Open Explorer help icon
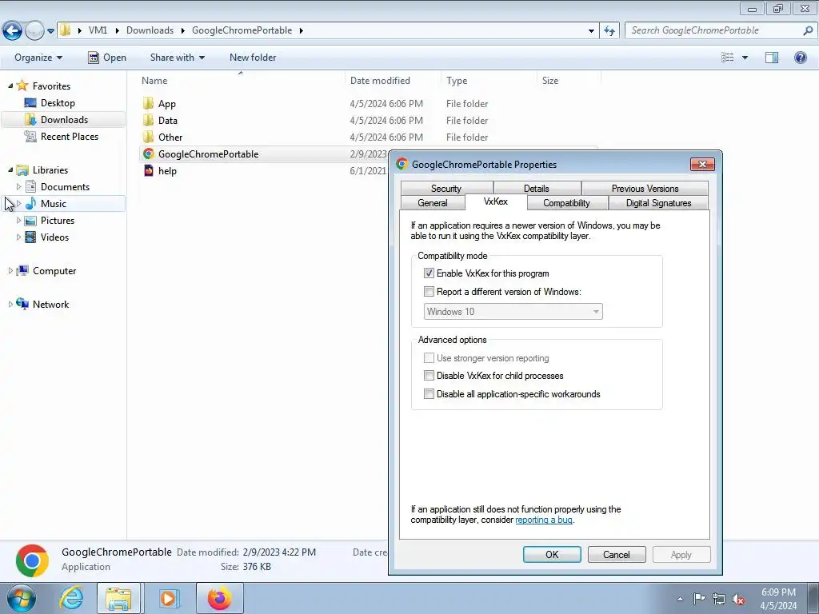 coord(801,58)
